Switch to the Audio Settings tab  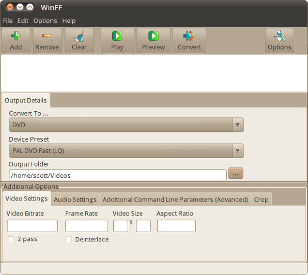[75, 200]
